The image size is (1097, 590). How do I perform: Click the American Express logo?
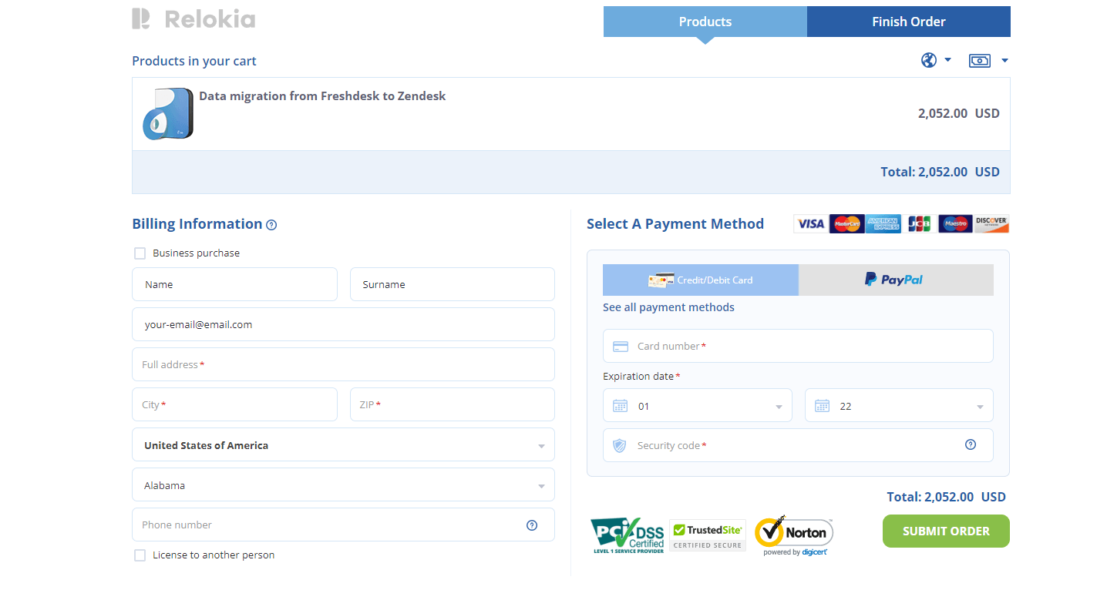click(x=883, y=223)
